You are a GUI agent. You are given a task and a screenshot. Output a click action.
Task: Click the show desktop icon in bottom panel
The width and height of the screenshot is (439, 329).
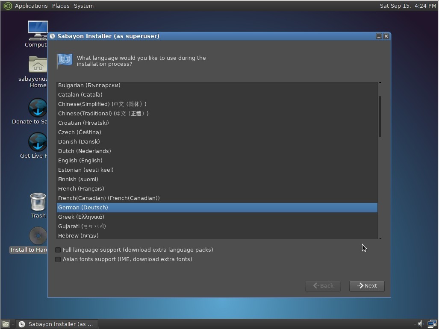pyautogui.click(x=6, y=324)
